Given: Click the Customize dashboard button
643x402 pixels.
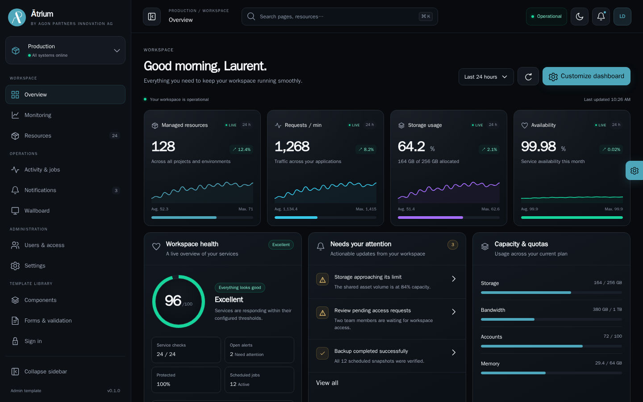Looking at the screenshot, I should [586, 76].
